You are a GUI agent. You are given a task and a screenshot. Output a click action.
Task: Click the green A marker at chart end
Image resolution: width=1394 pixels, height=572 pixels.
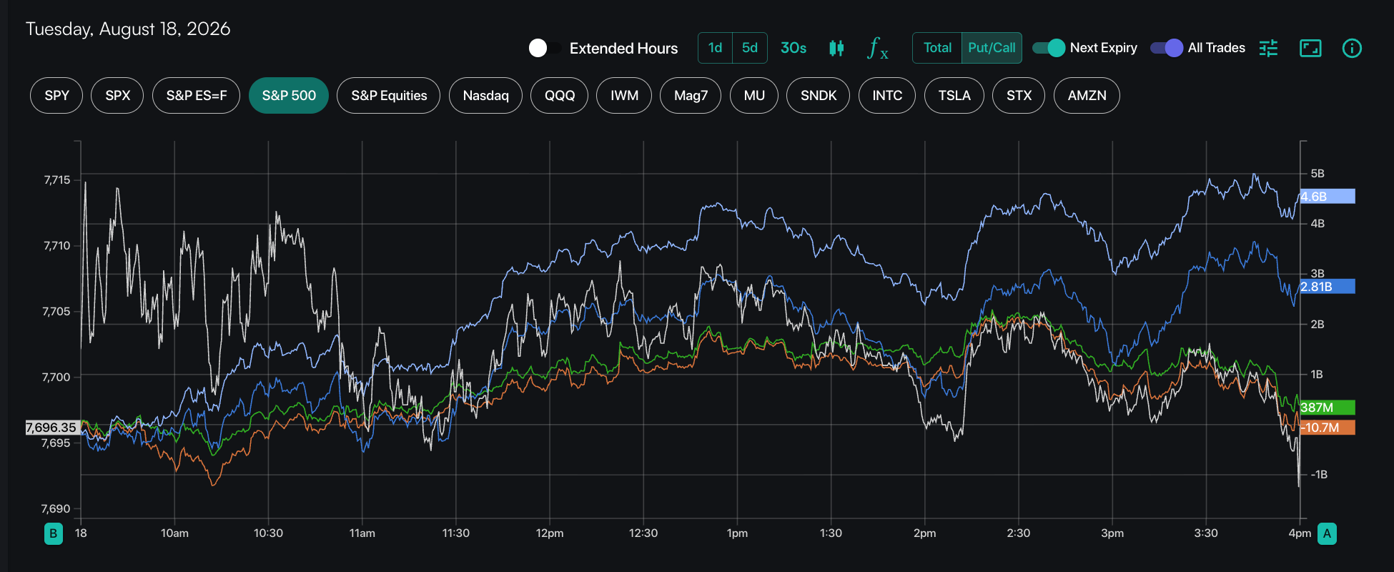pos(1327,533)
